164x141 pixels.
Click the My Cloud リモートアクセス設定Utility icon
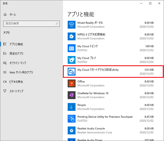click(72, 72)
